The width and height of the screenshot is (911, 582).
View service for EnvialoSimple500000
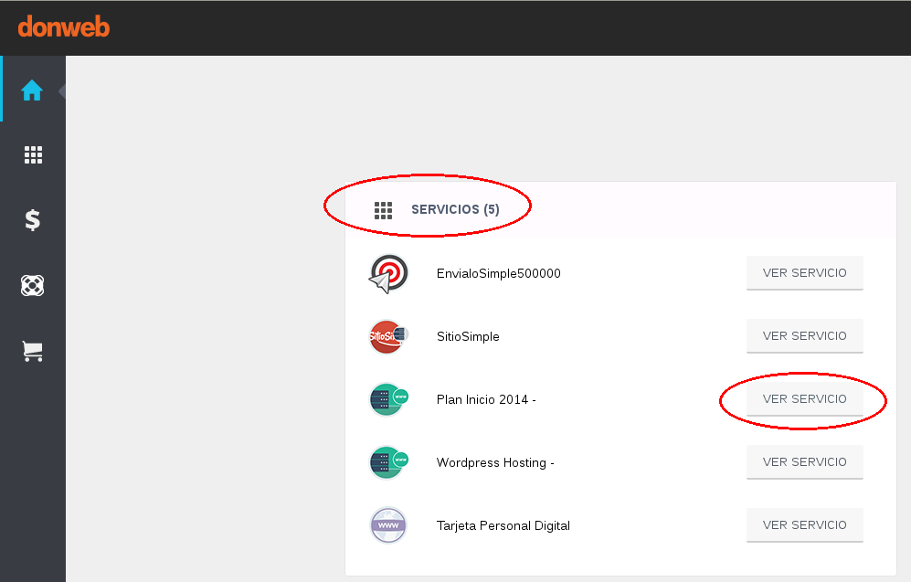point(805,273)
